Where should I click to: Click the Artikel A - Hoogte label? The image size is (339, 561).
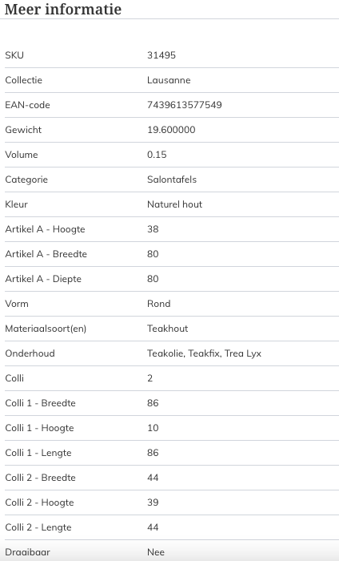point(45,229)
